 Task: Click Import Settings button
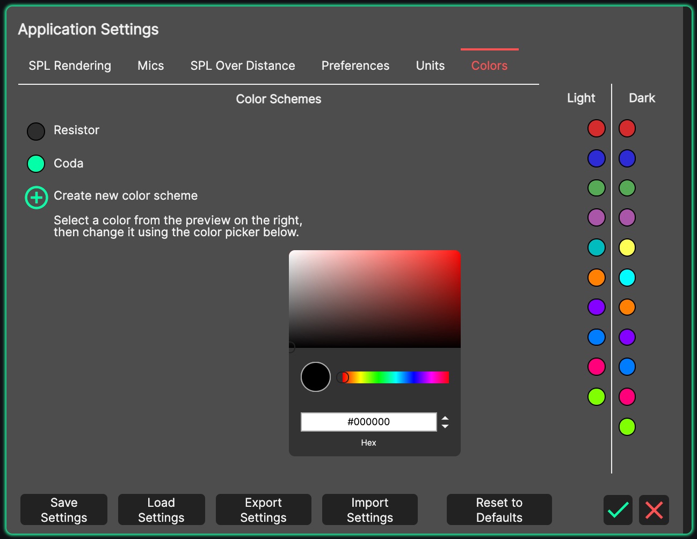(x=370, y=510)
